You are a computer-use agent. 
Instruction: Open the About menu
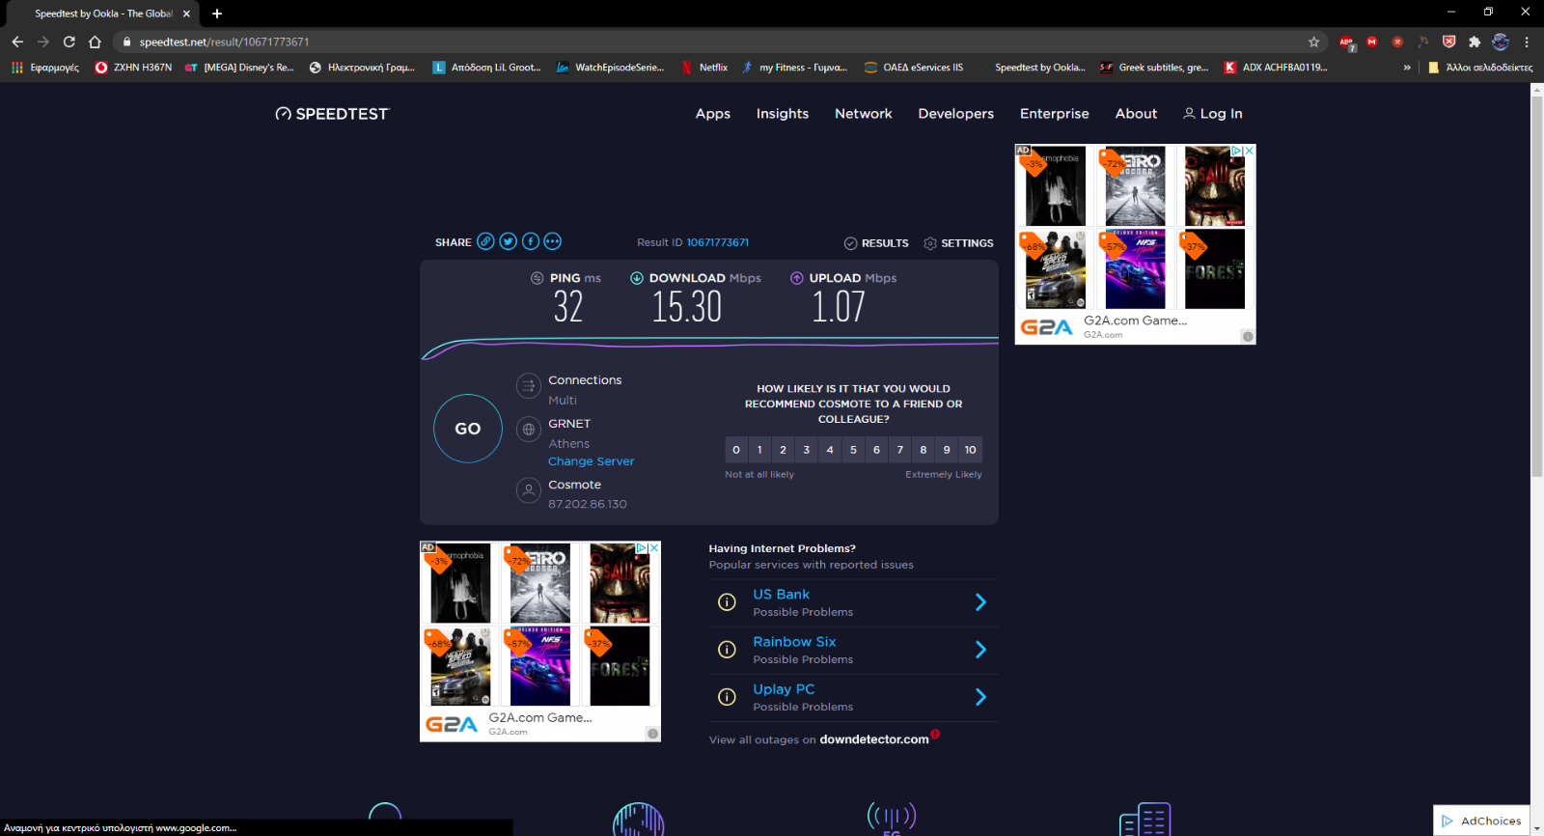[x=1137, y=114]
